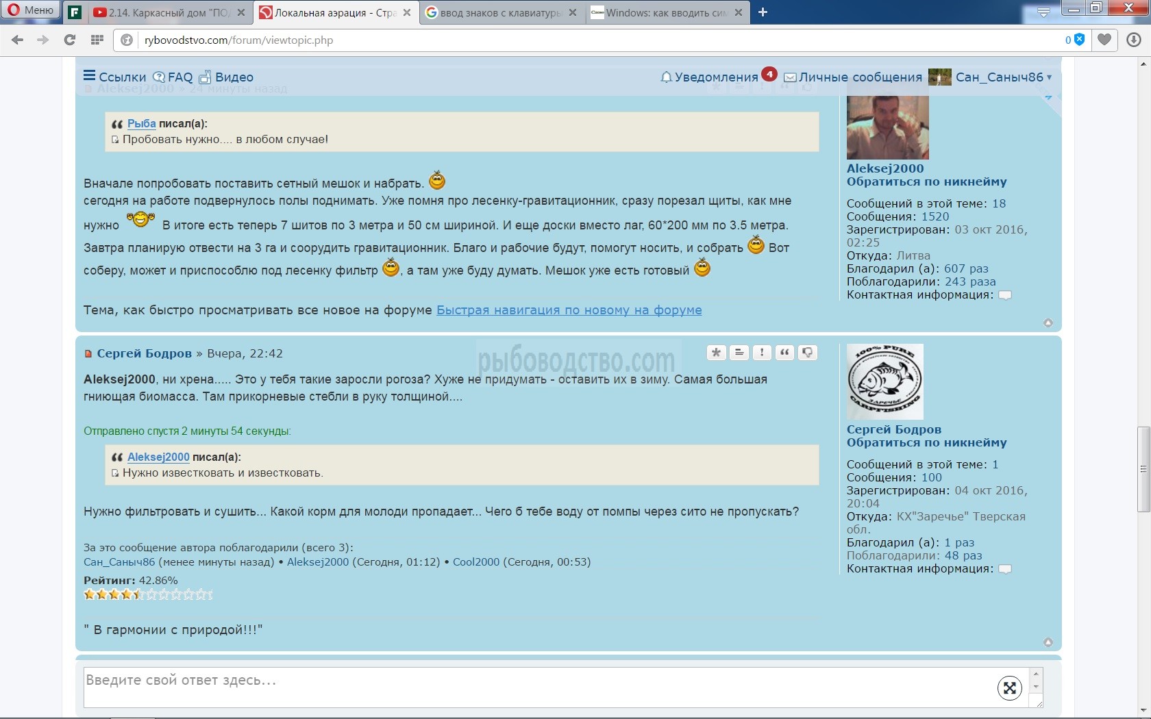Add page to bookmarks heart icon

(1104, 40)
